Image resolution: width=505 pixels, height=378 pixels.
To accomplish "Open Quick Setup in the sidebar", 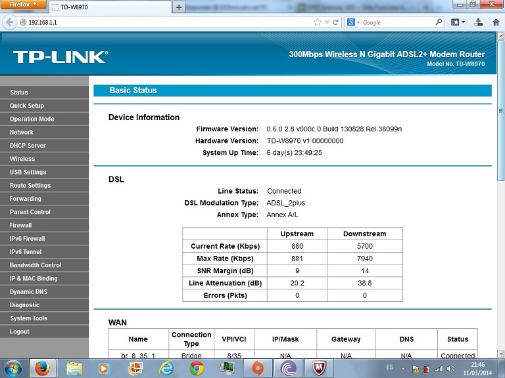I will click(x=44, y=106).
